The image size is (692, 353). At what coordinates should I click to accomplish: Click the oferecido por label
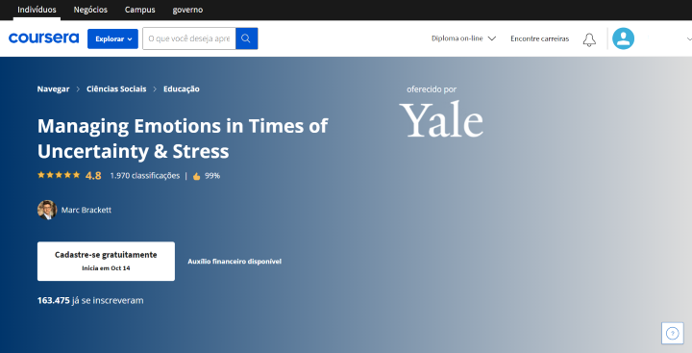432,89
